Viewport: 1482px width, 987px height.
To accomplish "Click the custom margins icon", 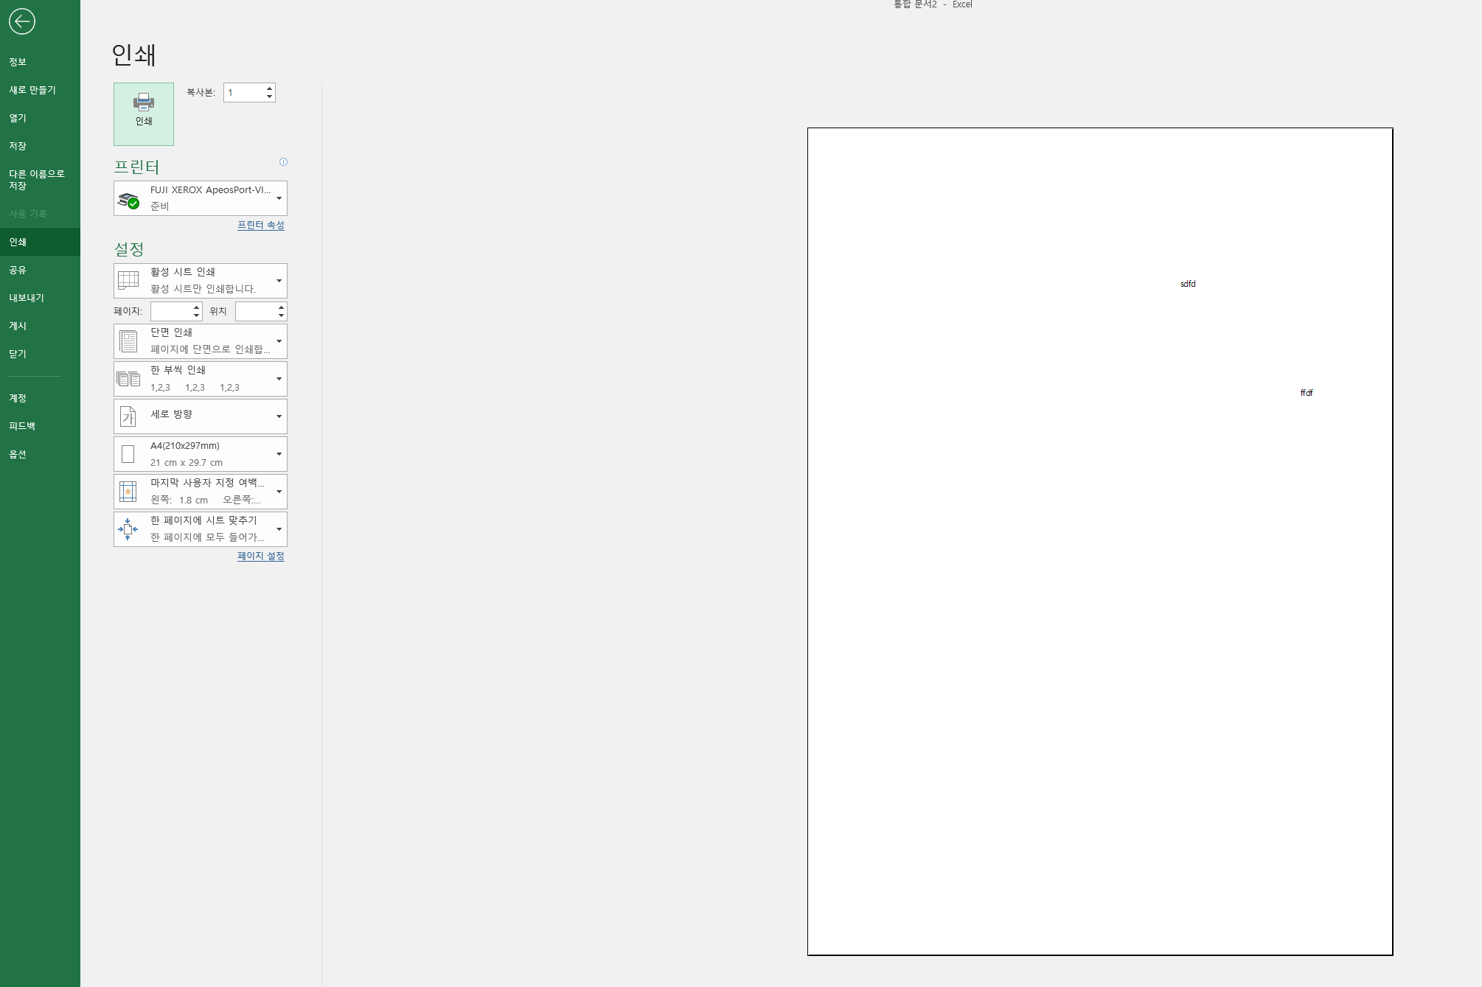I will point(128,492).
